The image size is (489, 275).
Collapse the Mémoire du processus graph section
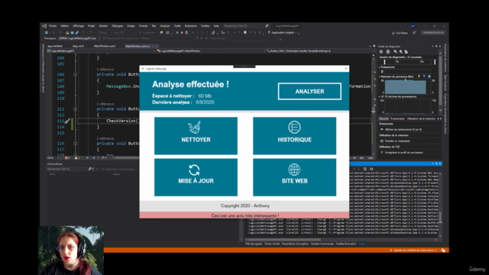click(x=380, y=76)
